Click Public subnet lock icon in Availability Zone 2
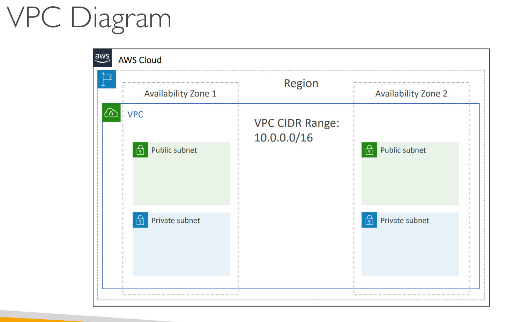 [x=369, y=150]
